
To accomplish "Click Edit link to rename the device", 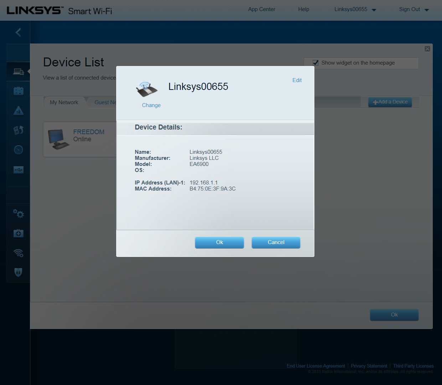I will tap(297, 80).
